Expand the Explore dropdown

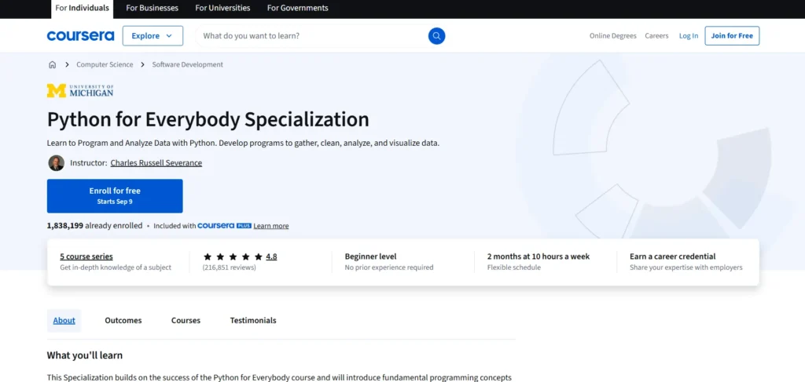(x=153, y=35)
